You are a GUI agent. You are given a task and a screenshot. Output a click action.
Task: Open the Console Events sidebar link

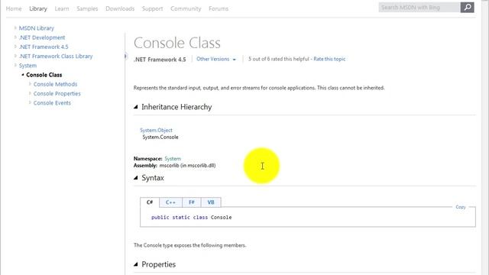point(52,103)
